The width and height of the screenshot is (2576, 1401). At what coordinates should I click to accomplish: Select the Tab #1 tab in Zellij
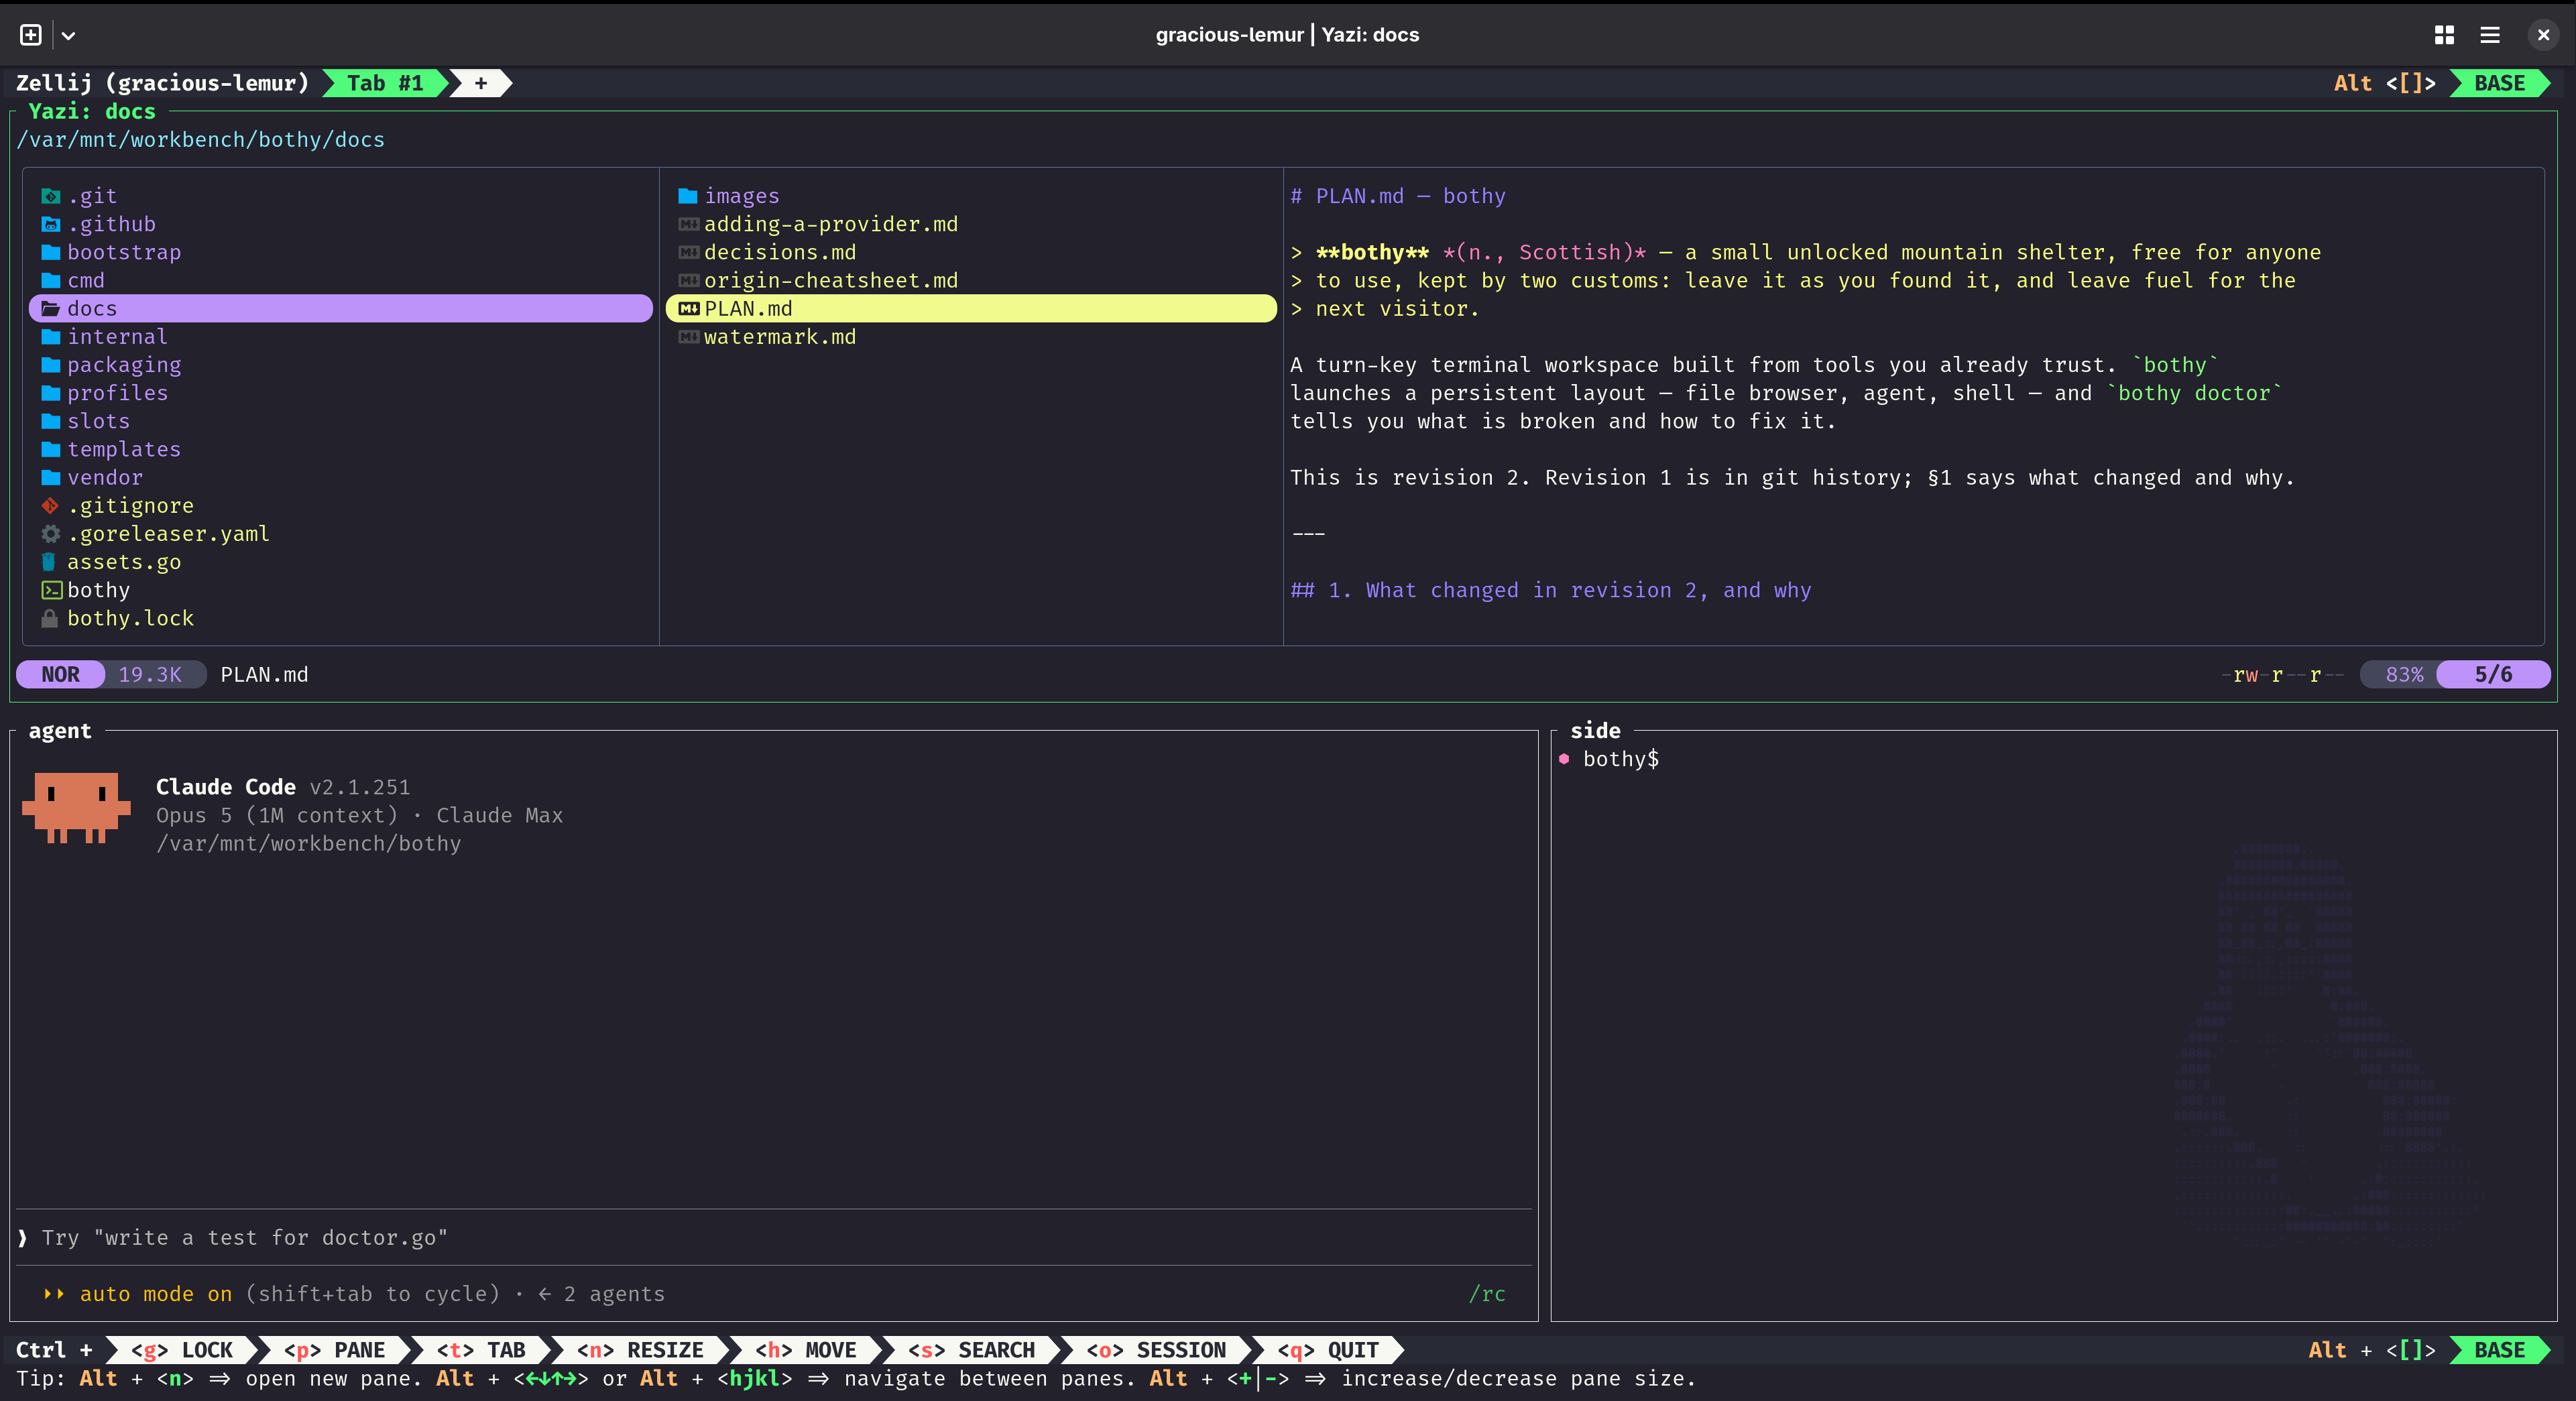click(384, 83)
